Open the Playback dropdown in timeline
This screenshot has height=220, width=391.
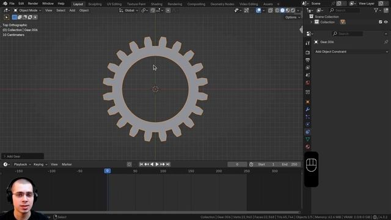point(22,164)
